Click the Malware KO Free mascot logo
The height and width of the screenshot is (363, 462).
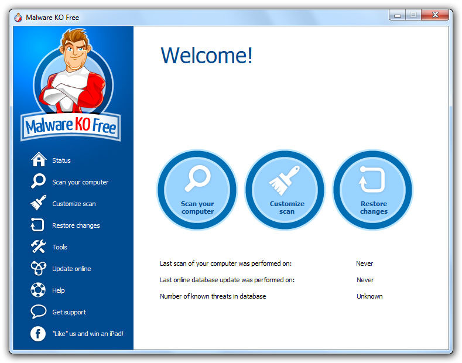click(71, 85)
